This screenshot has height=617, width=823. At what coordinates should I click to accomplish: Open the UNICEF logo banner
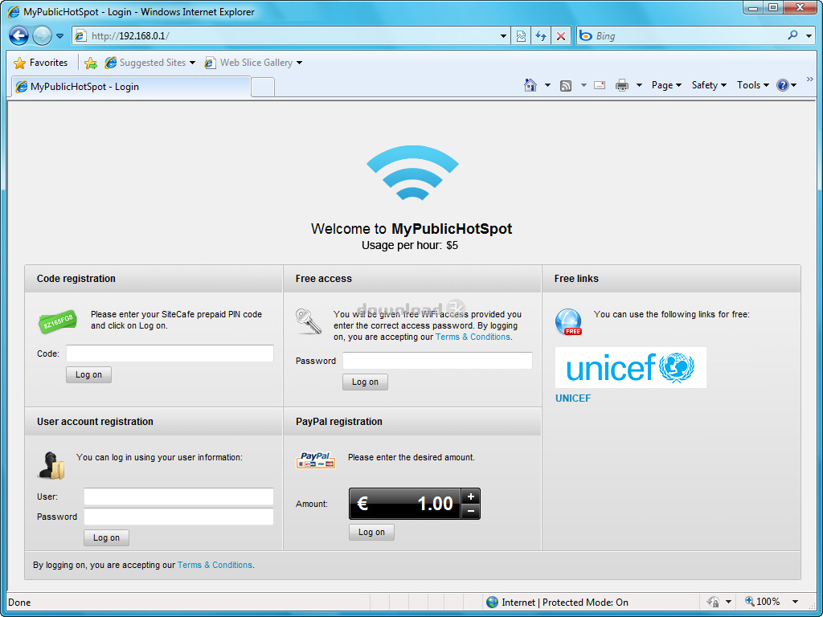point(631,367)
